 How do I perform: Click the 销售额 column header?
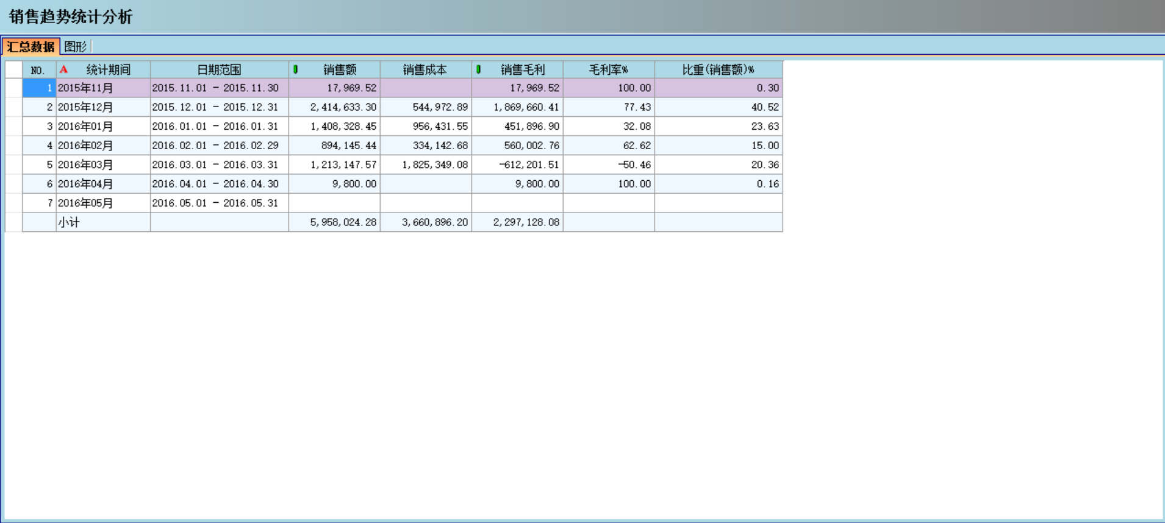pos(334,69)
